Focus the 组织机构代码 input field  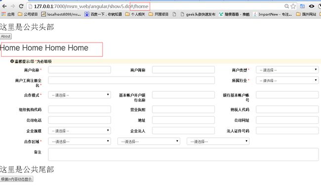pos(80,109)
